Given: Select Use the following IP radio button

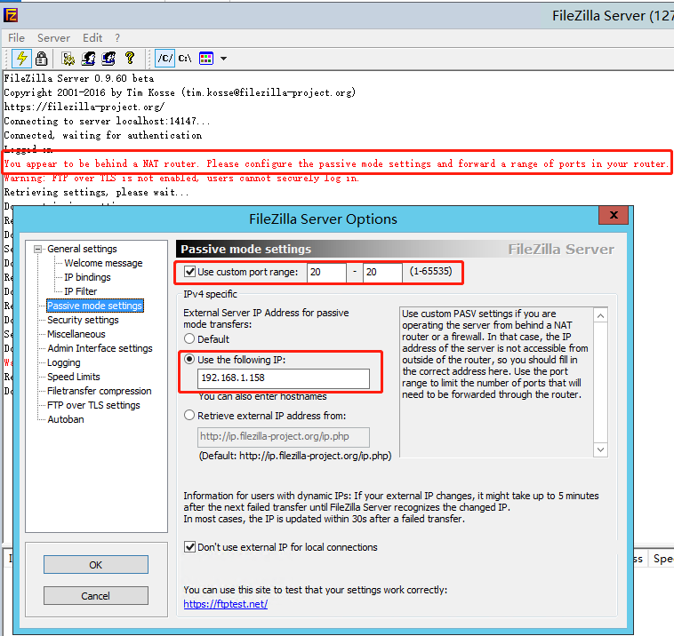Looking at the screenshot, I should [x=189, y=360].
